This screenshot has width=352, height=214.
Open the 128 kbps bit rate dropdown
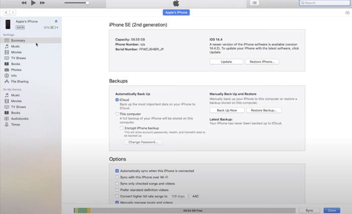click(180, 196)
